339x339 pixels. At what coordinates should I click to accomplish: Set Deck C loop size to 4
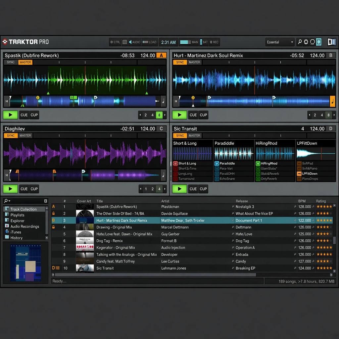click(159, 189)
